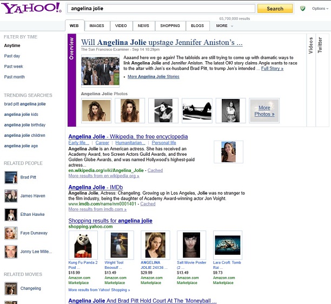331x304 pixels.
Task: Switch to the IMAGES tab
Action: click(97, 26)
